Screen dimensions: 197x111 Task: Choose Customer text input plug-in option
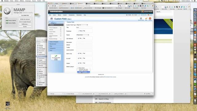[x=83, y=69]
